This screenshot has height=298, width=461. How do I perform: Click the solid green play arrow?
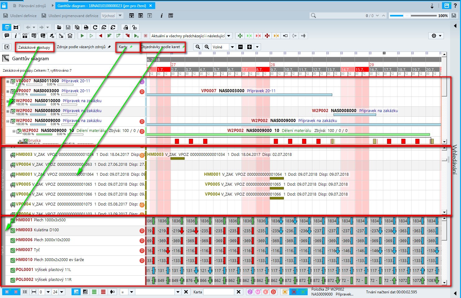coord(82,36)
